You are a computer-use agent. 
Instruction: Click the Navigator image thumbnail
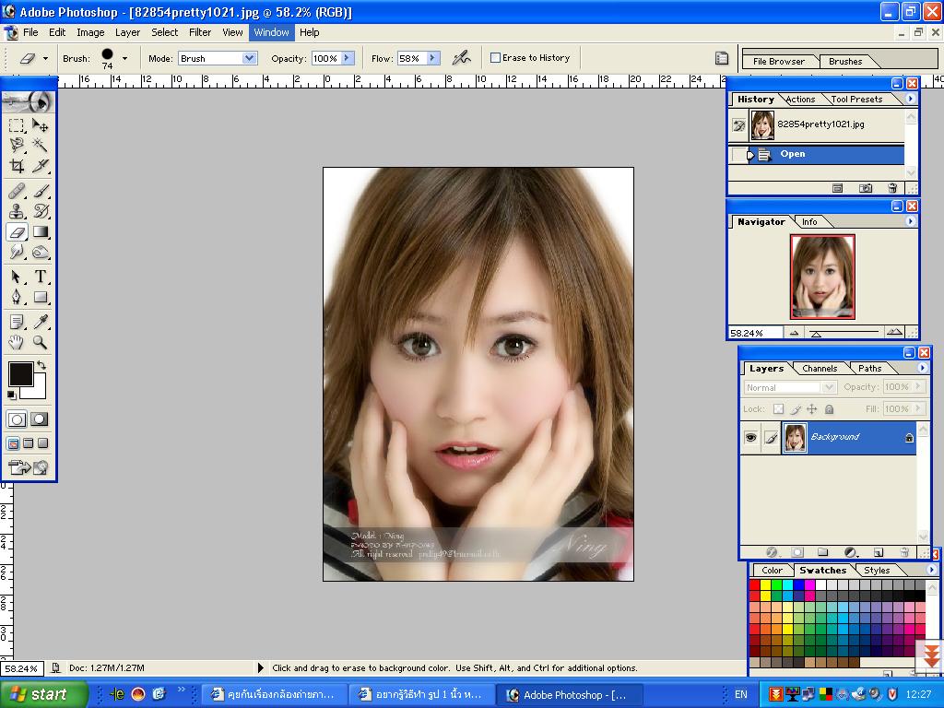pyautogui.click(x=822, y=277)
